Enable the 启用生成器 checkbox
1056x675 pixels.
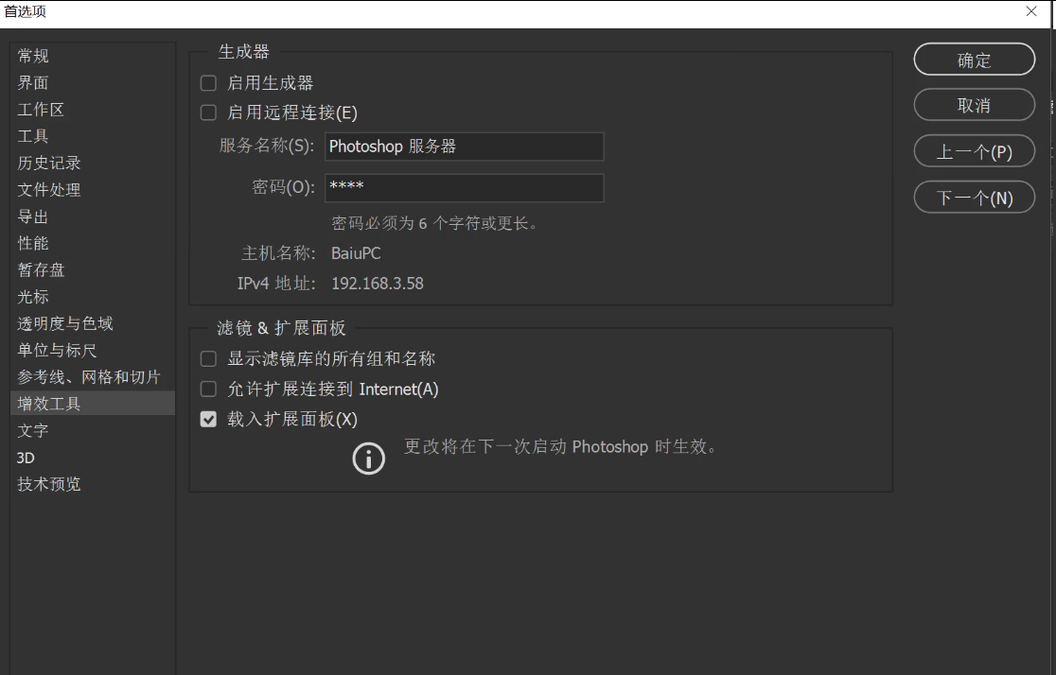[208, 83]
